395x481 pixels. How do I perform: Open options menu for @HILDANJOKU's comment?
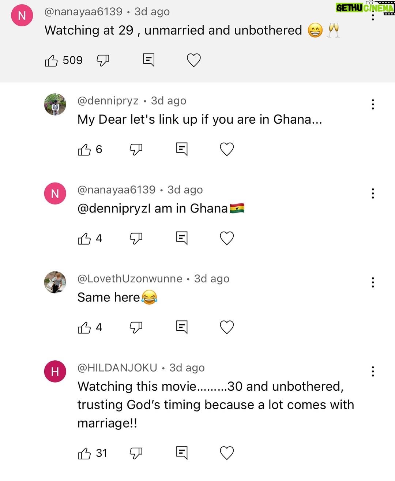(x=373, y=371)
